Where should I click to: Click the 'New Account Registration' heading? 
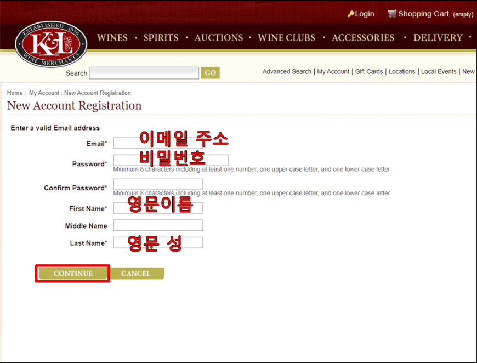[74, 106]
